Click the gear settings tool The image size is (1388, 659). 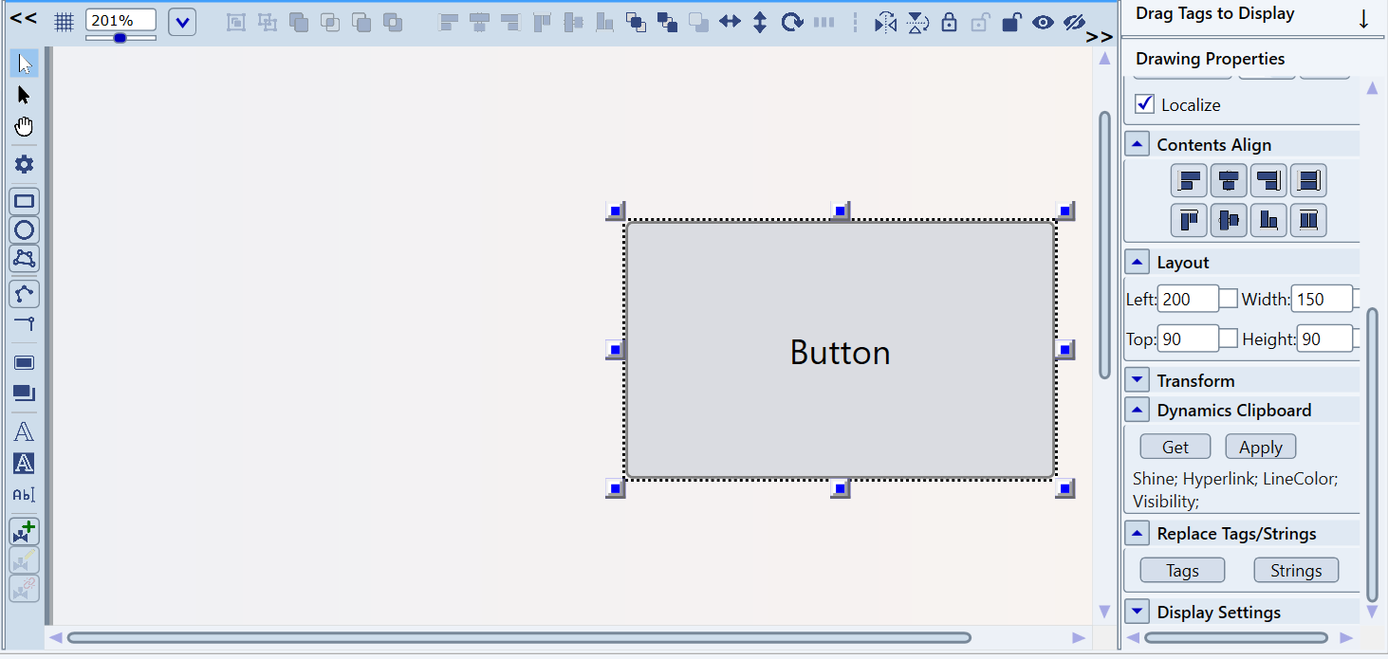pos(24,164)
